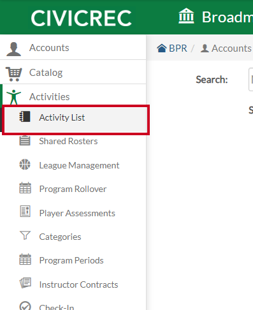253x310 pixels.
Task: Click the Accounts breadcrumb person icon
Action: (x=205, y=48)
